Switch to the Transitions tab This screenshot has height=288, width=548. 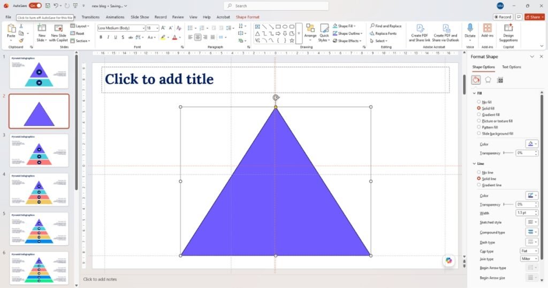click(90, 17)
